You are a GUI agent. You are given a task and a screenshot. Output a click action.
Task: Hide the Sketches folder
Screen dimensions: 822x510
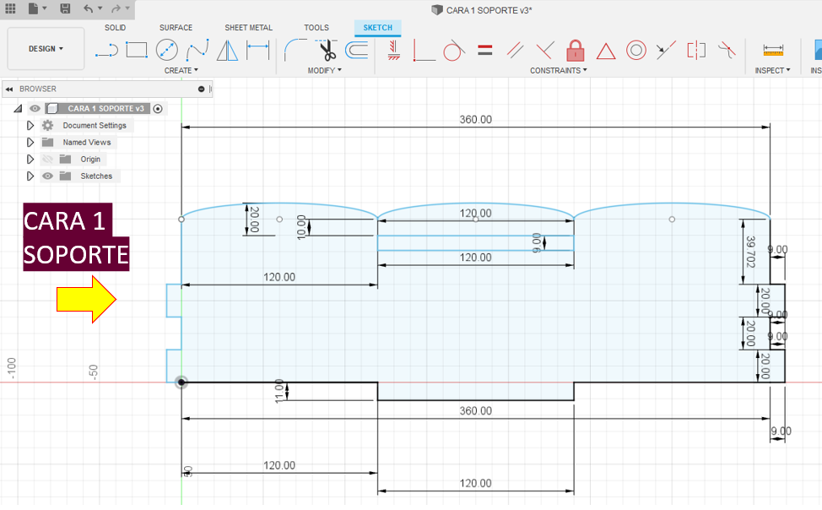coord(48,176)
